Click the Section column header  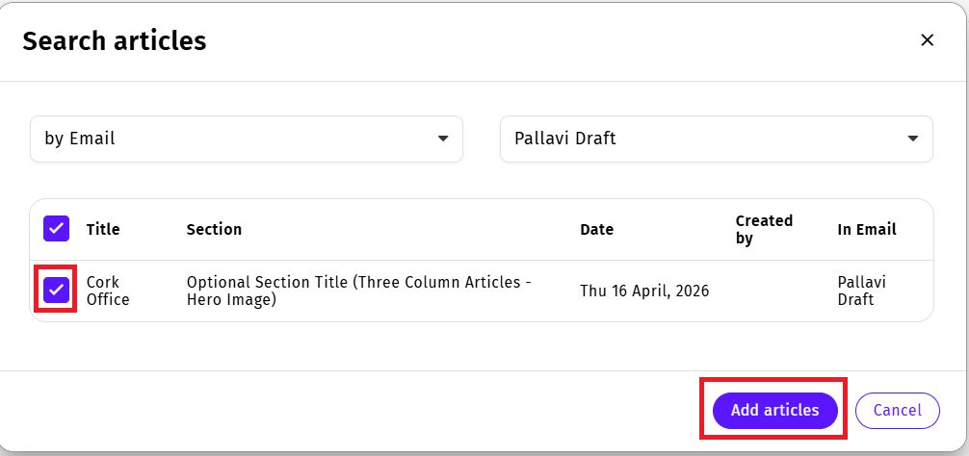214,229
